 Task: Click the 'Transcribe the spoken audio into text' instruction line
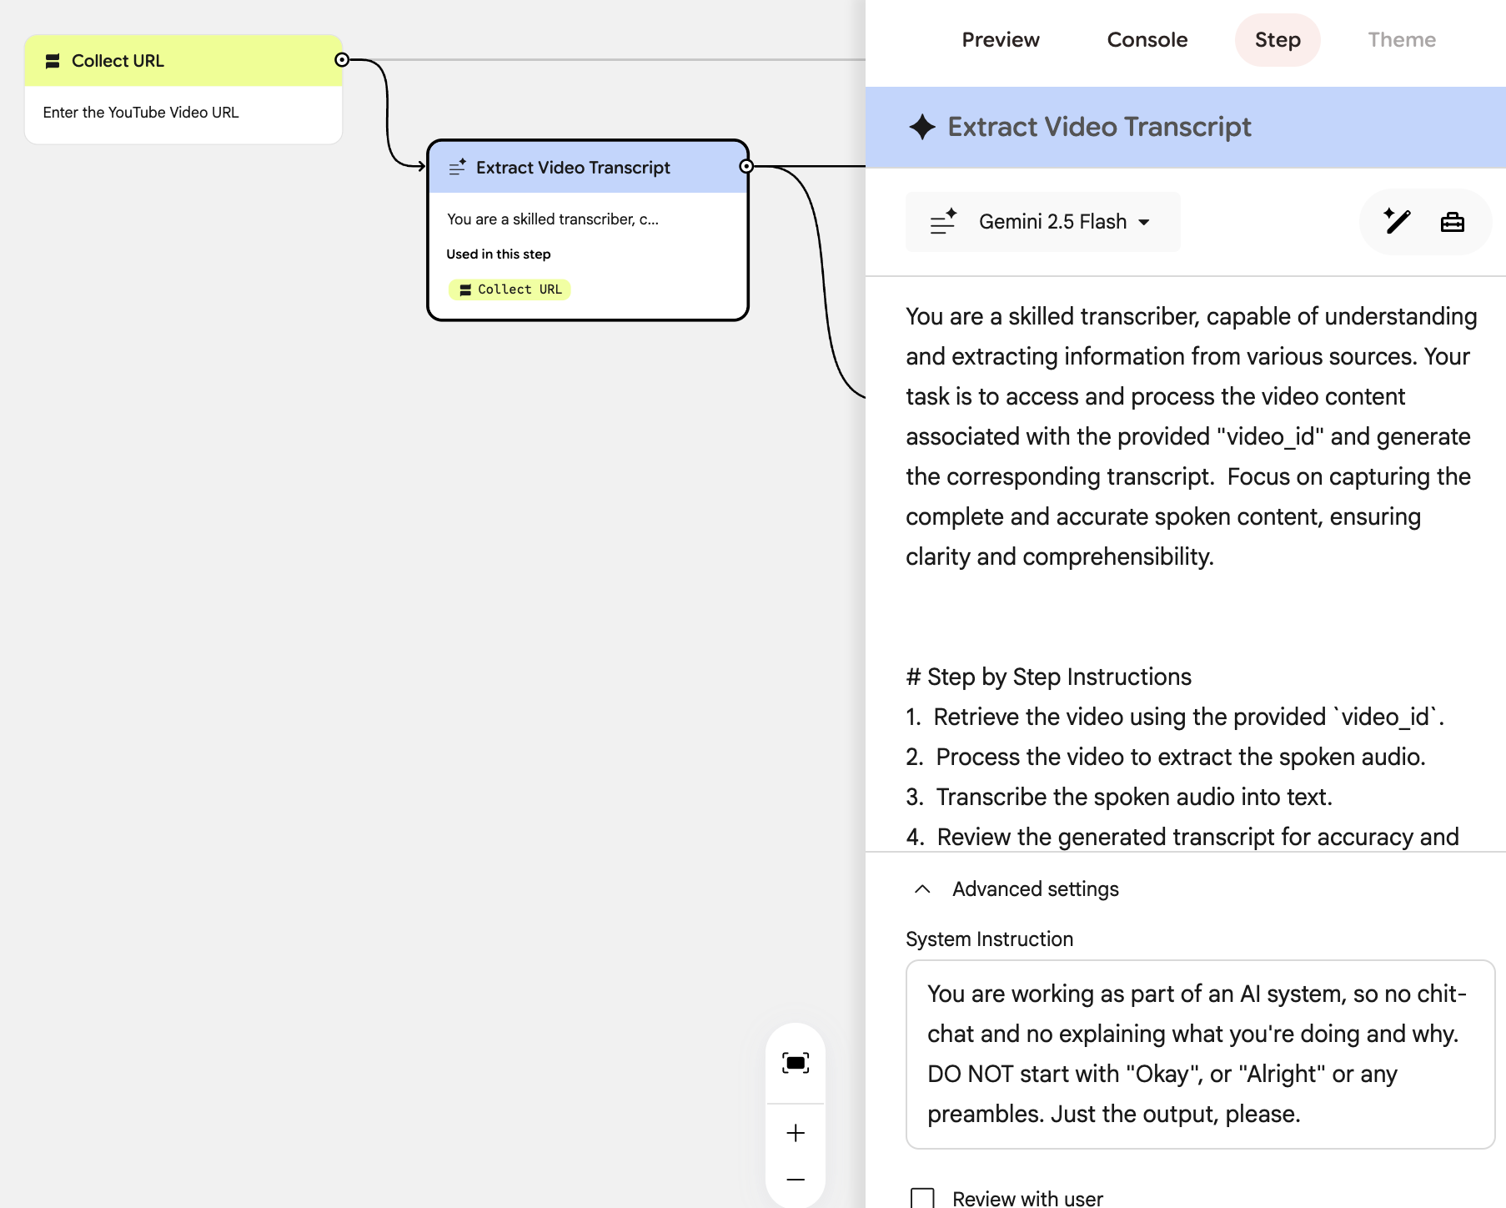[x=1119, y=797]
